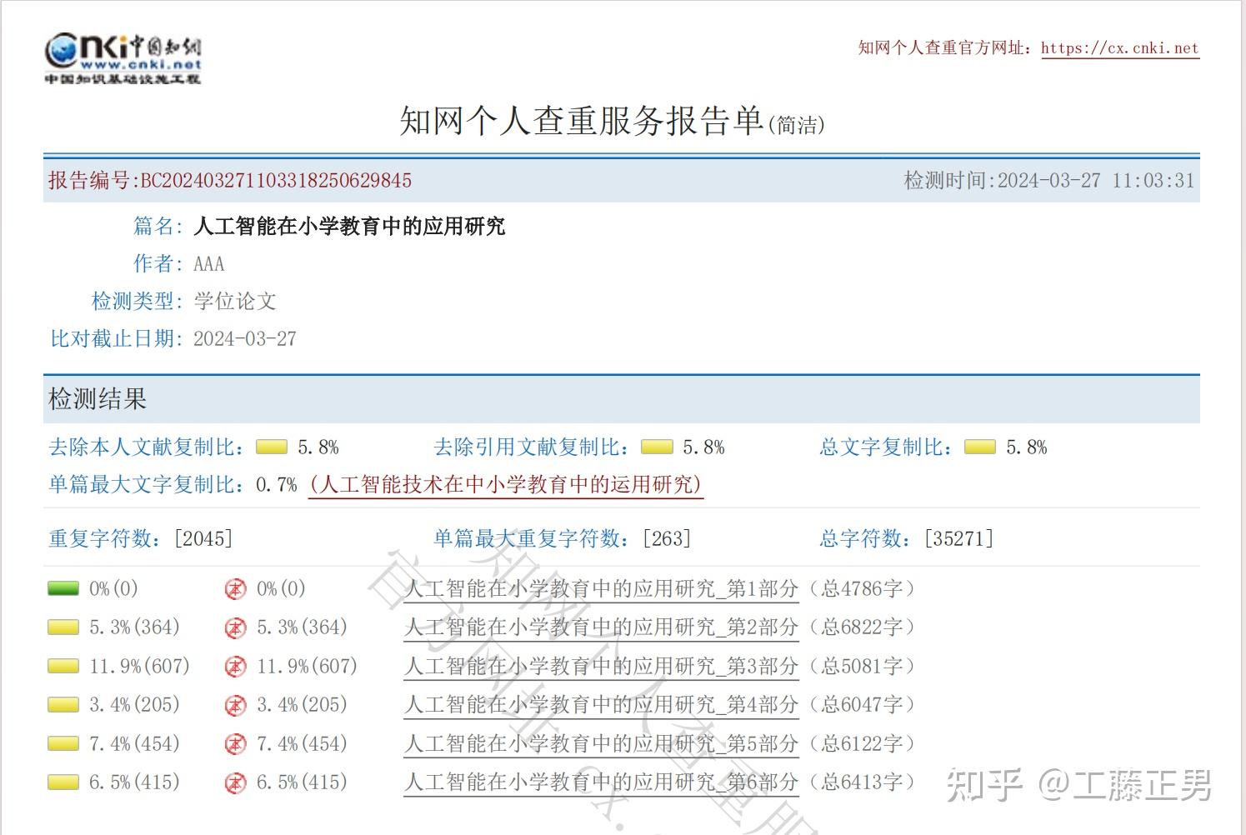Click the word count （总6047字）
This screenshot has width=1246, height=835.
pyautogui.click(x=863, y=705)
